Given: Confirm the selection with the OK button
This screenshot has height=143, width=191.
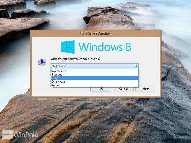Looking at the screenshot, I should (101, 89).
